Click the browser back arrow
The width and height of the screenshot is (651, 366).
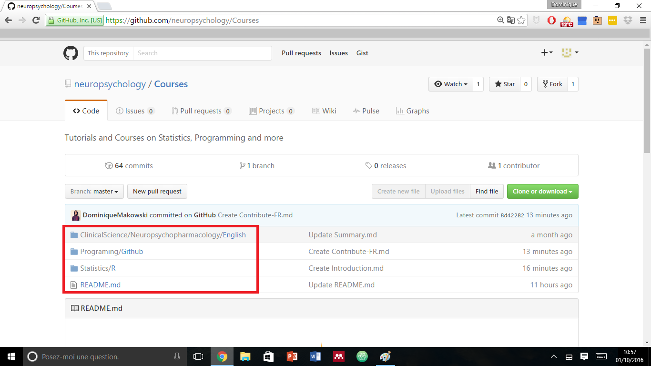8,20
